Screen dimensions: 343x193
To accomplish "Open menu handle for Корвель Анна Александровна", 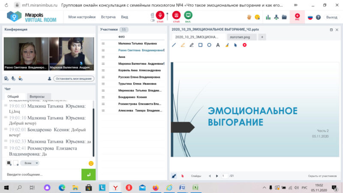I will tap(103, 70).
